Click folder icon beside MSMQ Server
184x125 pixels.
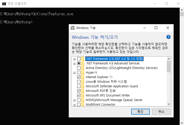point(83,100)
